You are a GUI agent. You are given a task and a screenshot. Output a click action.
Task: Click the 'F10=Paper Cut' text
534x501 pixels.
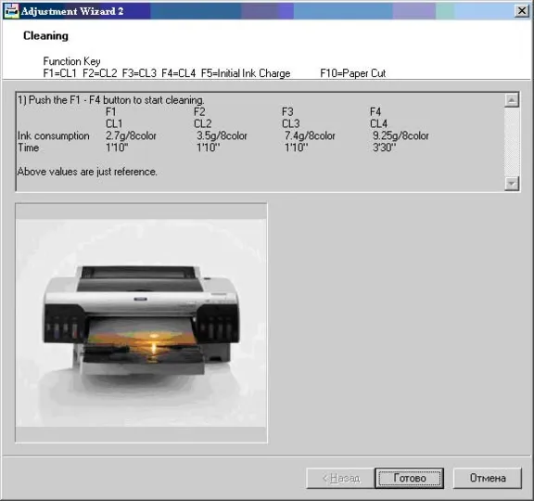[353, 73]
